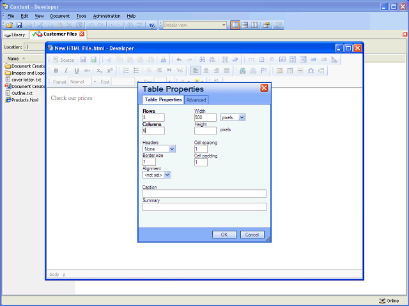
Task: Click the Summary text field
Action: pyautogui.click(x=204, y=207)
